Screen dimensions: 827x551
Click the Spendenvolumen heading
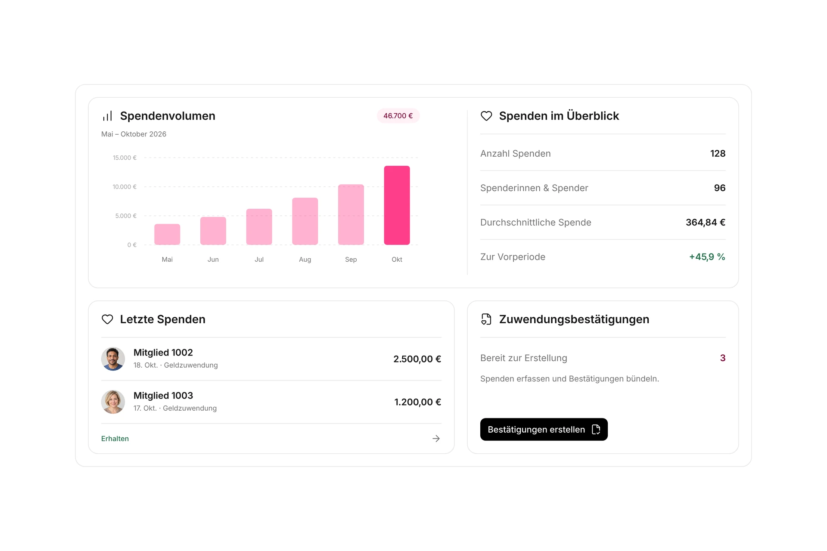pos(168,116)
